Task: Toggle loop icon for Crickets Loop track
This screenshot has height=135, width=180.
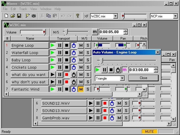Action: (74, 67)
